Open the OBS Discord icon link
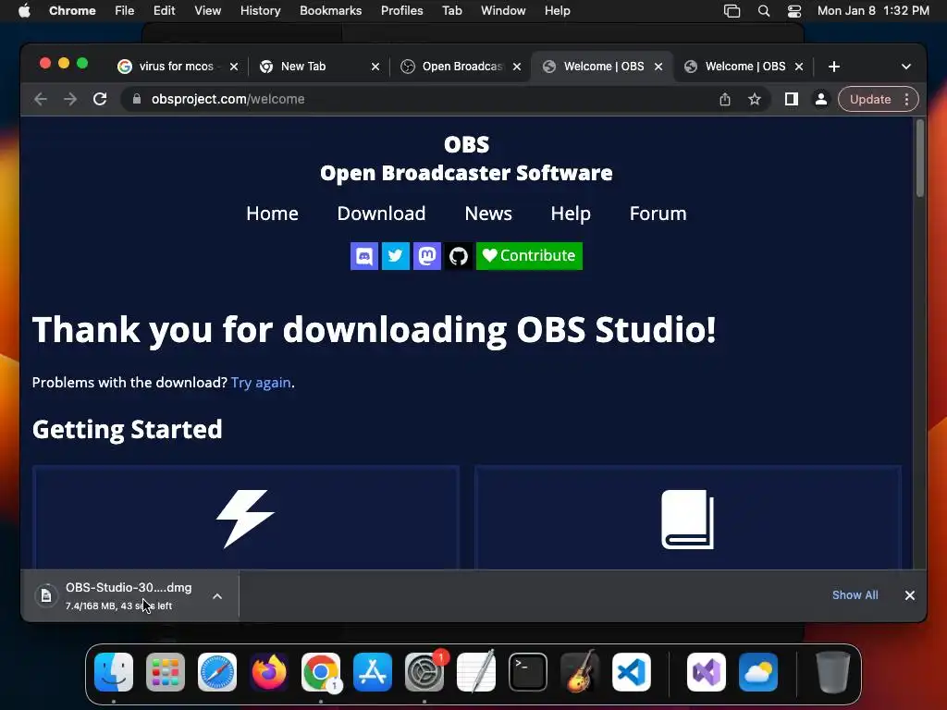Image resolution: width=947 pixels, height=710 pixels. (364, 256)
